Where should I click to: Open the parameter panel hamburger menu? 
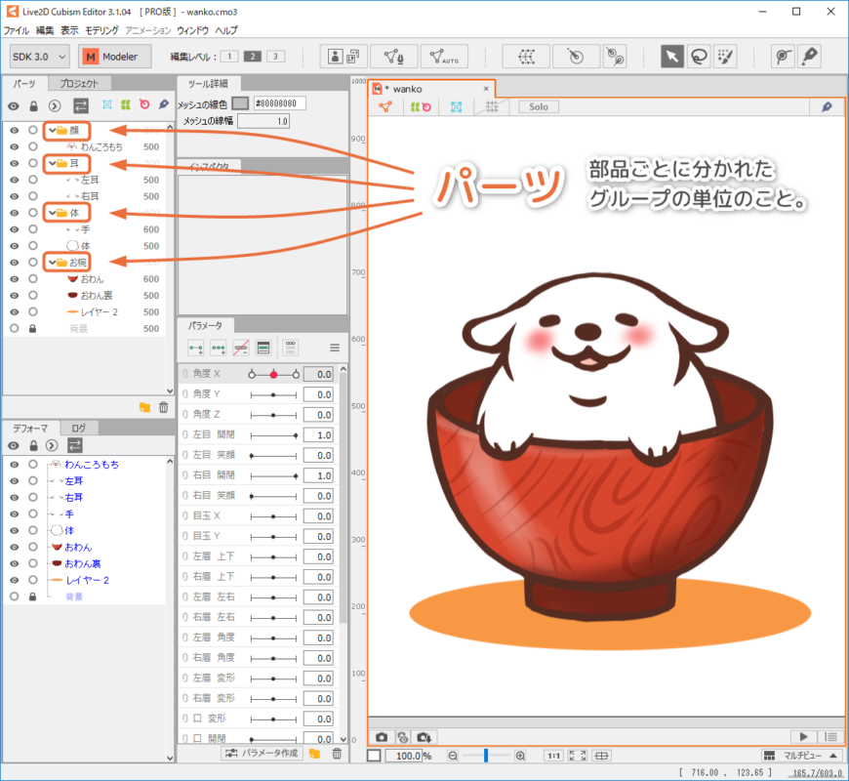335,348
